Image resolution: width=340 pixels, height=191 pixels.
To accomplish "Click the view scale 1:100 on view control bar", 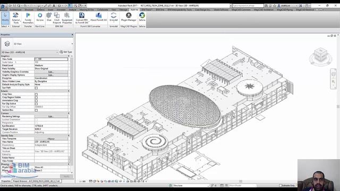I will [x=82, y=181].
